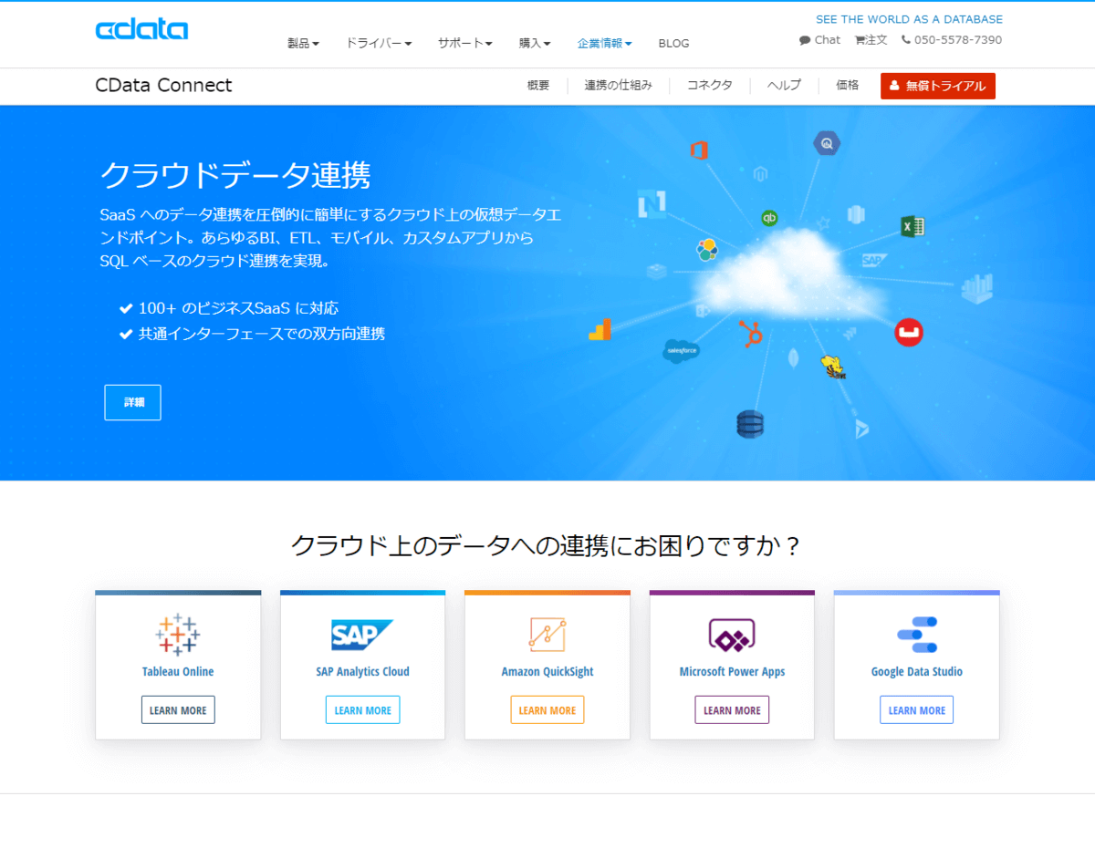Expand the ドライバー menu

pyautogui.click(x=379, y=43)
